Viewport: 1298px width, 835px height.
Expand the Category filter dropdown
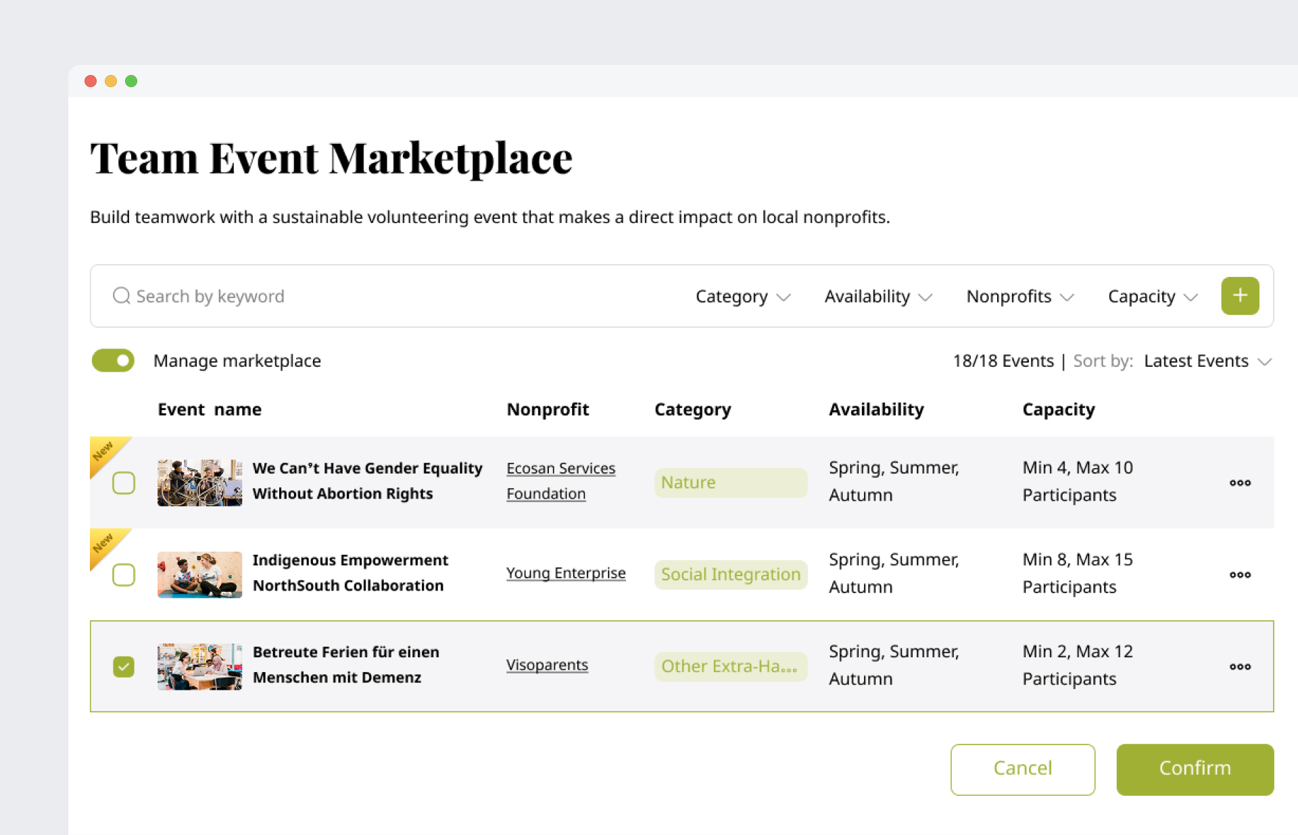pos(742,297)
